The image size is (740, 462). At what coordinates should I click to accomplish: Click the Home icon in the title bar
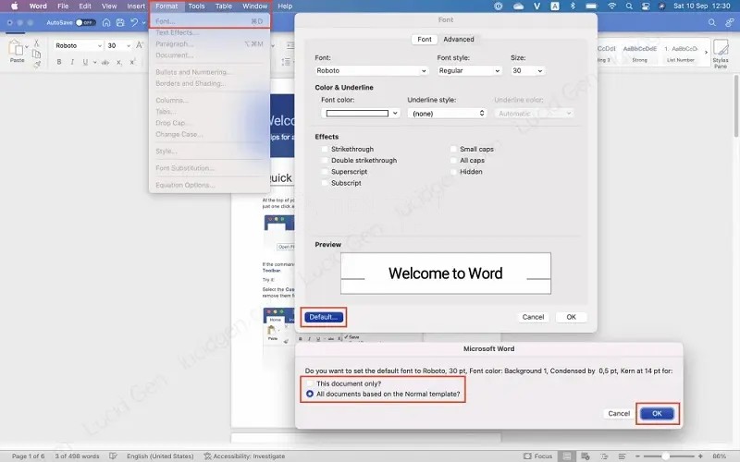point(107,21)
